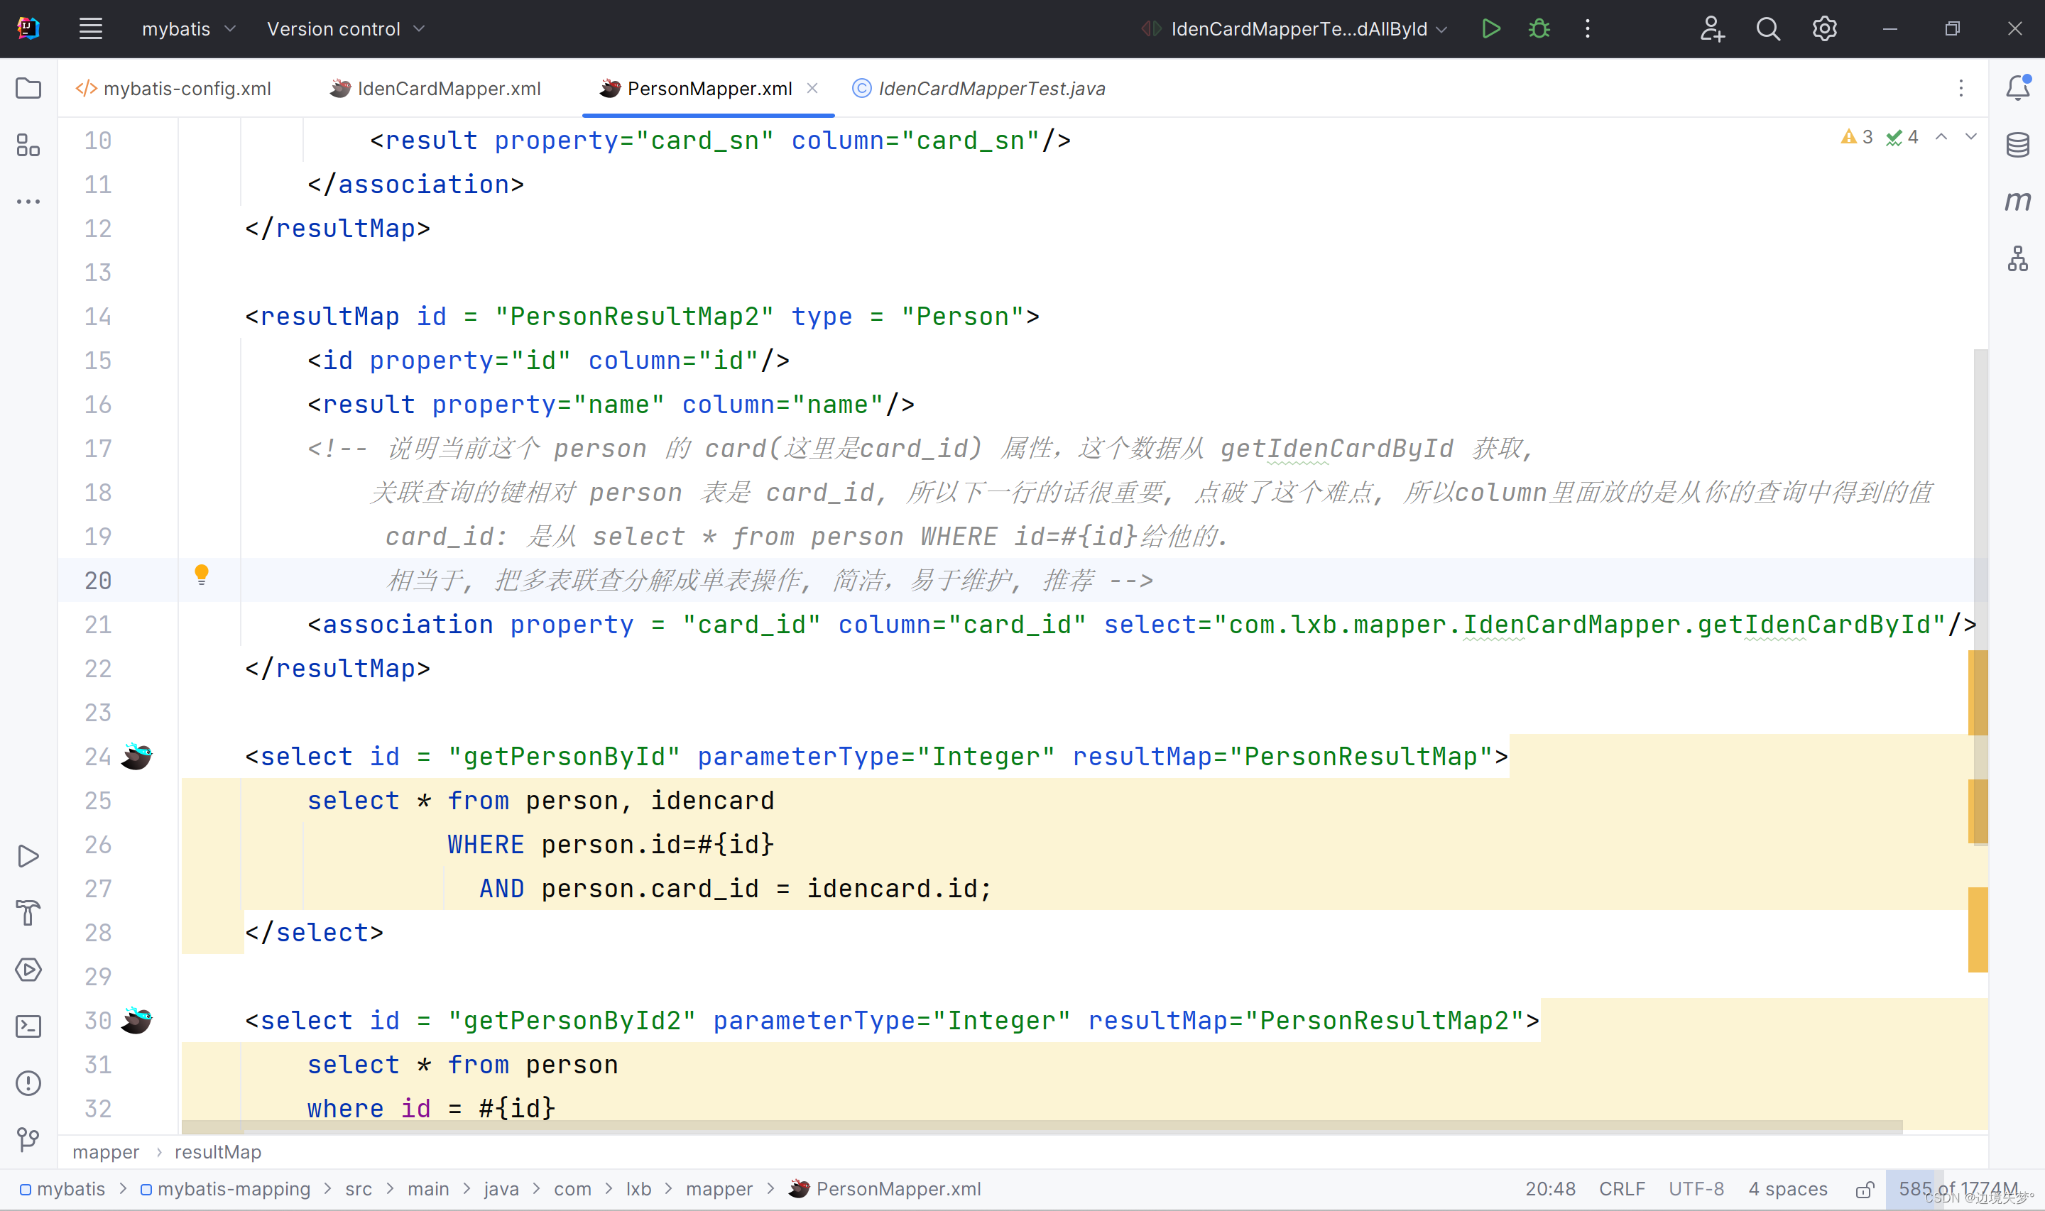Screen dimensions: 2045x1211
Task: Open the Git tool window
Action: [28, 1139]
